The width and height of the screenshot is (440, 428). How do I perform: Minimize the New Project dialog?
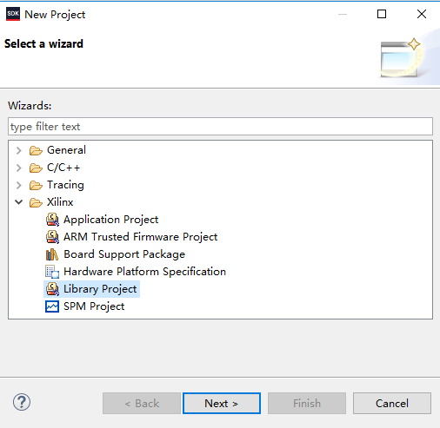[343, 14]
